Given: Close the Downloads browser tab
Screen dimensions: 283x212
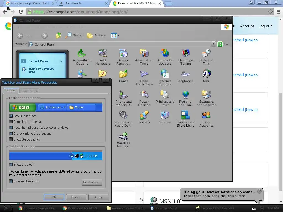Looking at the screenshot, I should pos(106,3).
